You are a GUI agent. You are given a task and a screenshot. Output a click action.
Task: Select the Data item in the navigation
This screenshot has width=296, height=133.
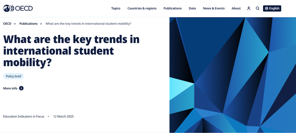coord(192,8)
